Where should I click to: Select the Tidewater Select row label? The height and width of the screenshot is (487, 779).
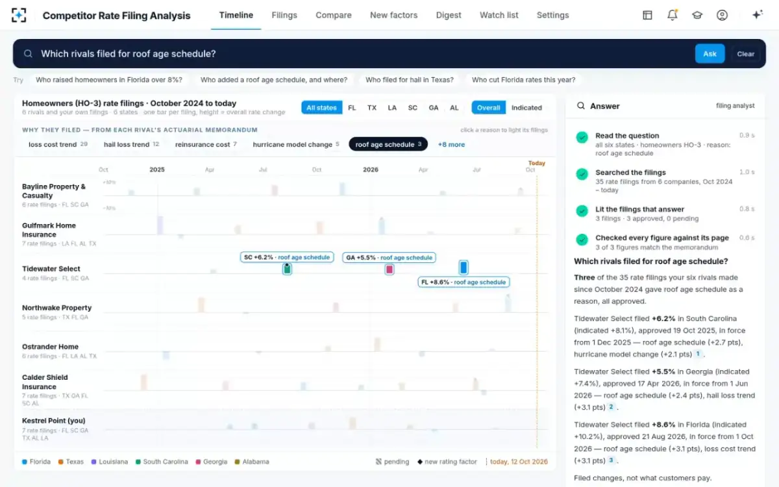[51, 269]
